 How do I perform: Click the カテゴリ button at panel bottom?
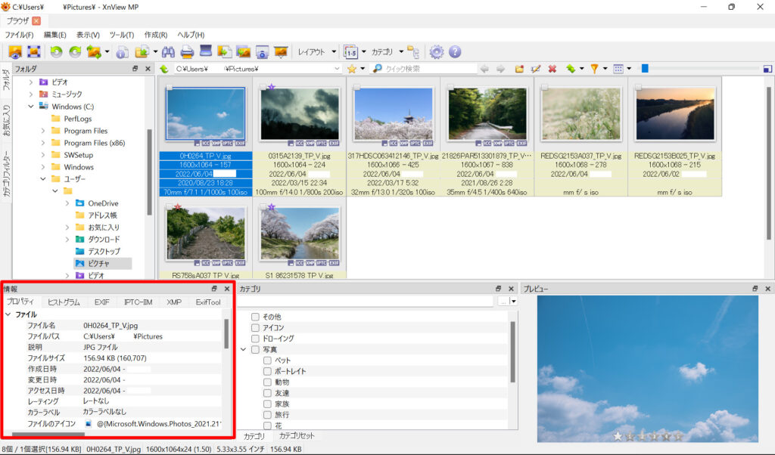point(254,436)
